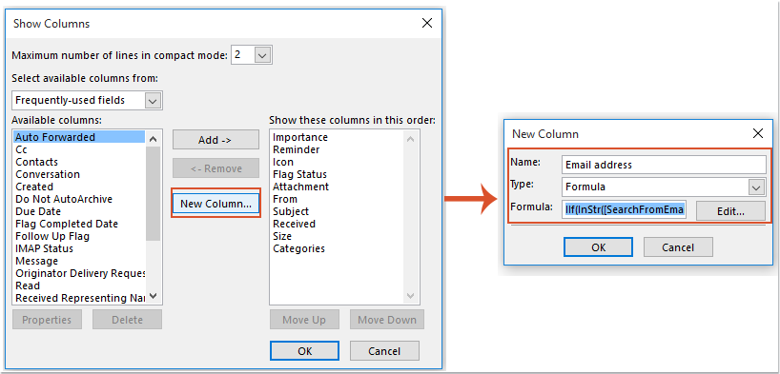Open the Type dropdown in New Column

click(x=756, y=187)
